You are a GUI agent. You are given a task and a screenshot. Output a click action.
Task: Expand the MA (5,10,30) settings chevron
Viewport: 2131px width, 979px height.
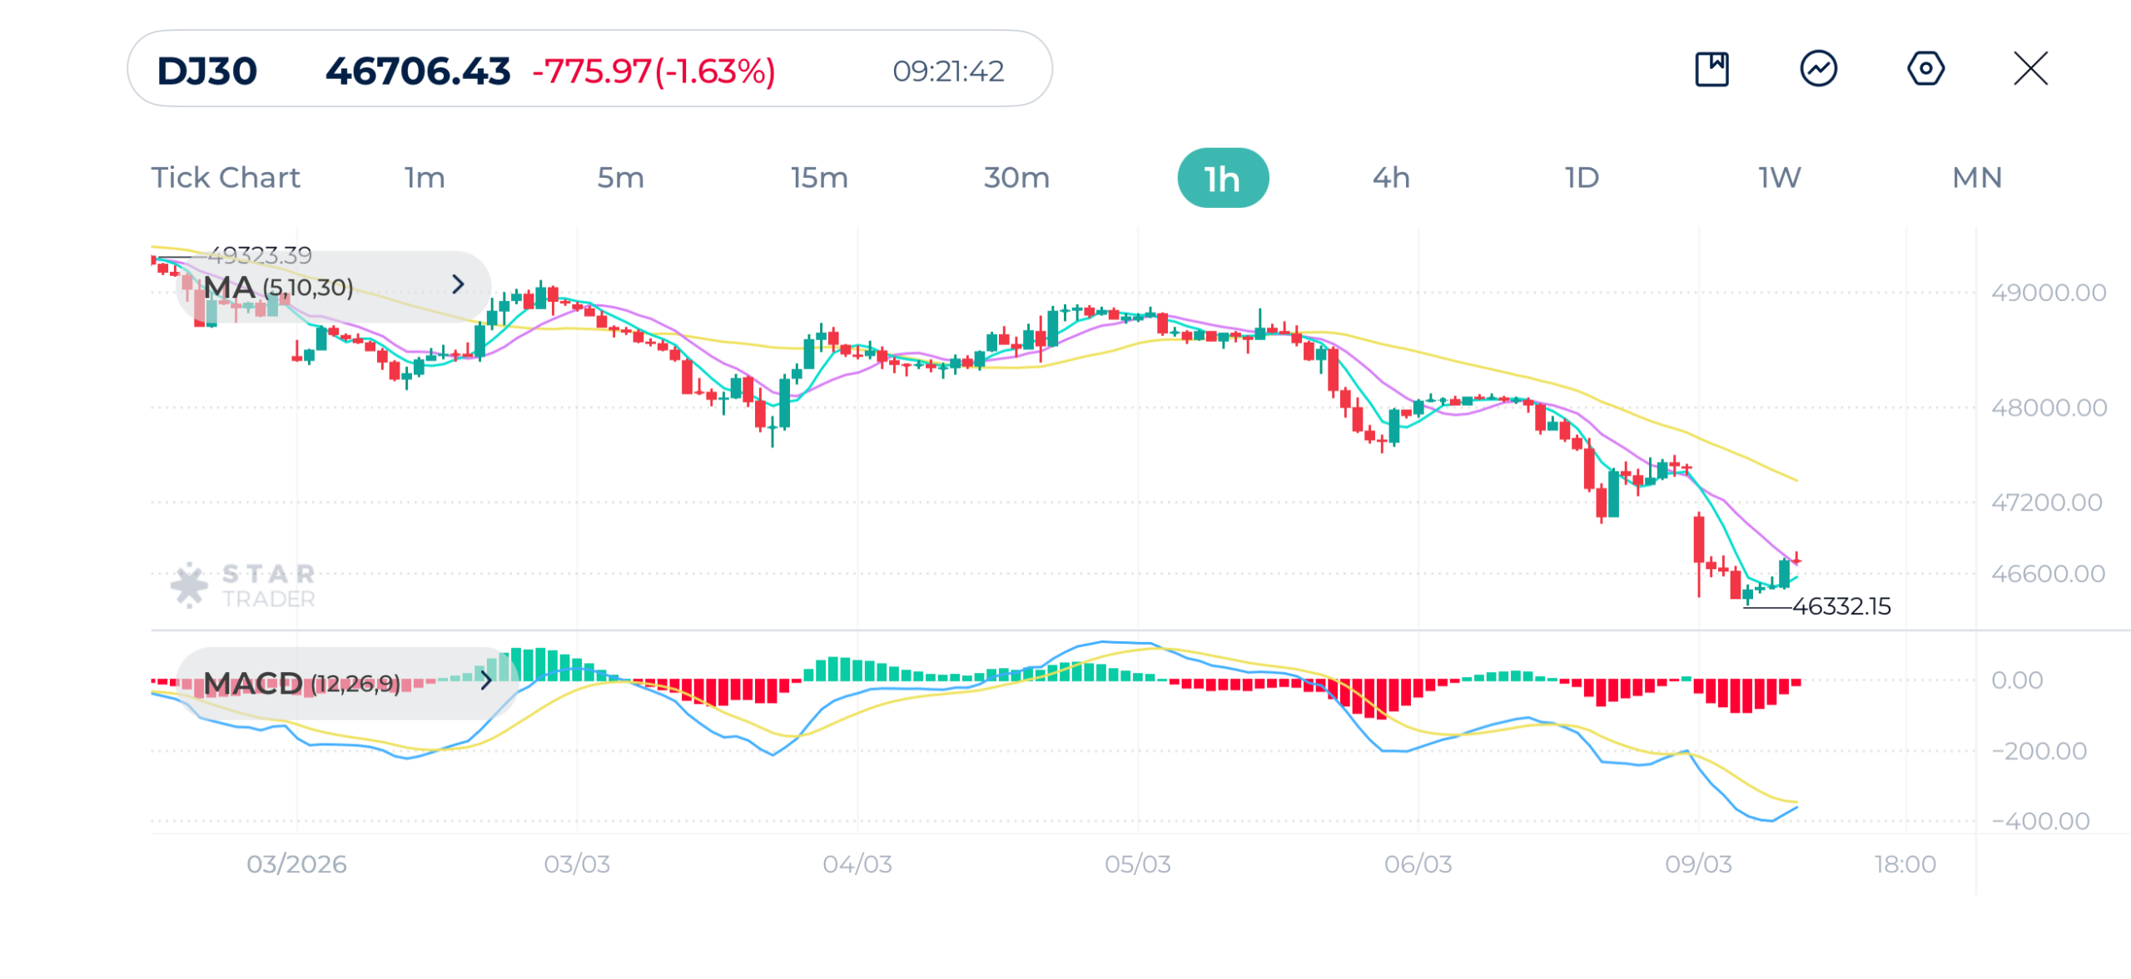(458, 285)
